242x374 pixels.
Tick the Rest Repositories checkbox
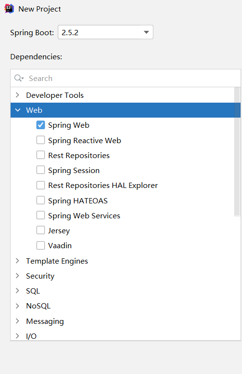pos(40,155)
